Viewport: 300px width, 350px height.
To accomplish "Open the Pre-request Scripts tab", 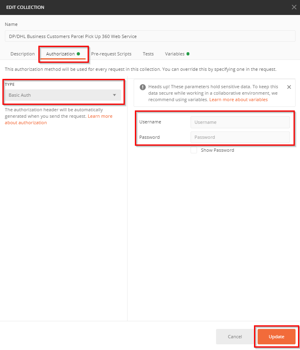I will pos(111,54).
